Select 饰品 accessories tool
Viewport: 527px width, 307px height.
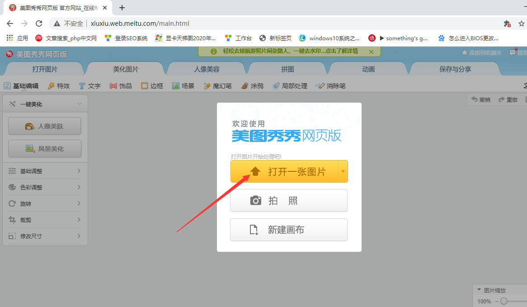(x=121, y=86)
